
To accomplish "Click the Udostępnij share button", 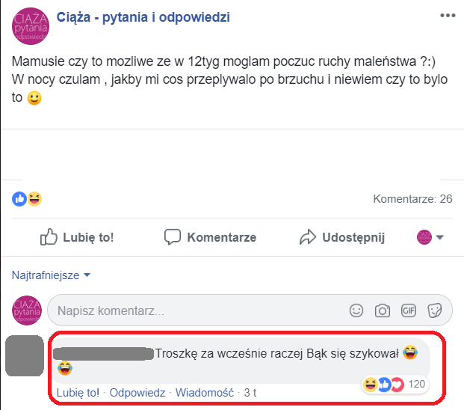I will tap(342, 237).
